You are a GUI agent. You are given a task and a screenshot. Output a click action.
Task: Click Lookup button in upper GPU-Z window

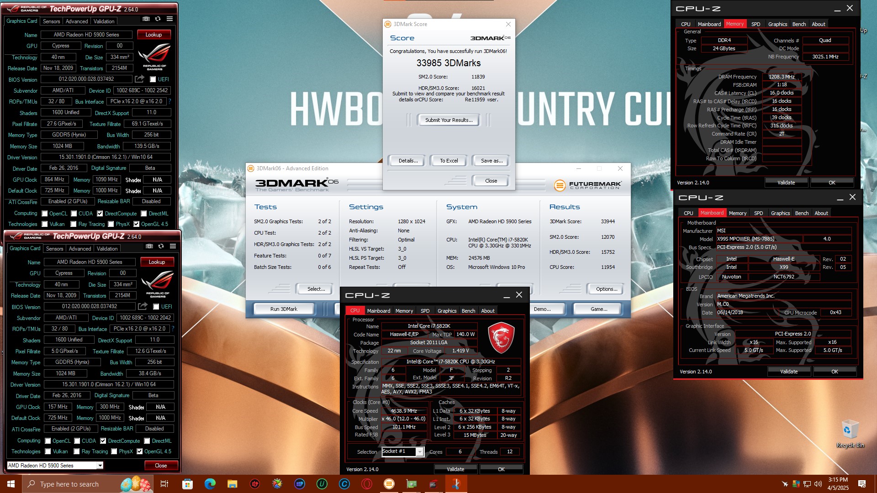point(153,35)
